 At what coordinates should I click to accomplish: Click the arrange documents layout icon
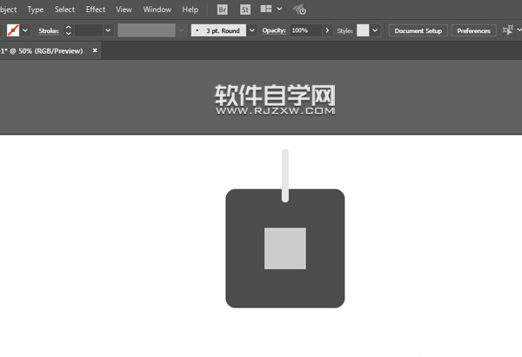267,10
